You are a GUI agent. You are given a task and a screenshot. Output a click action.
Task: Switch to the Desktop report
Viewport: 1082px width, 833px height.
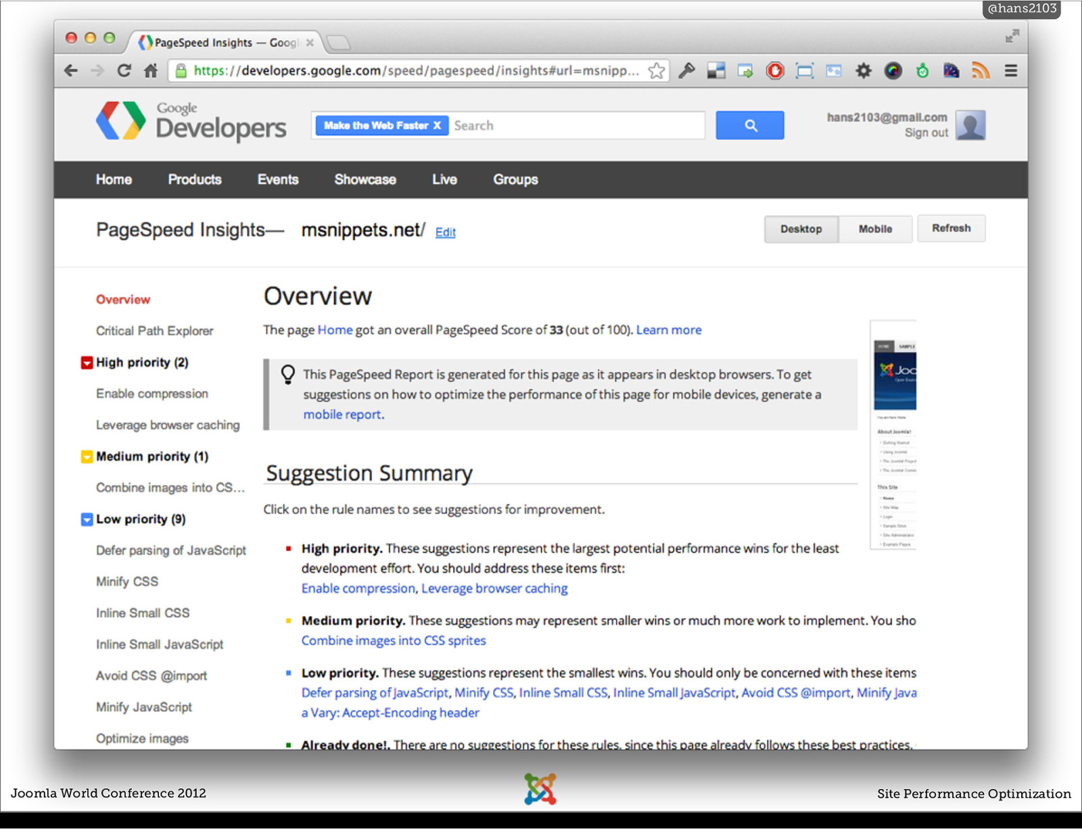coord(801,229)
